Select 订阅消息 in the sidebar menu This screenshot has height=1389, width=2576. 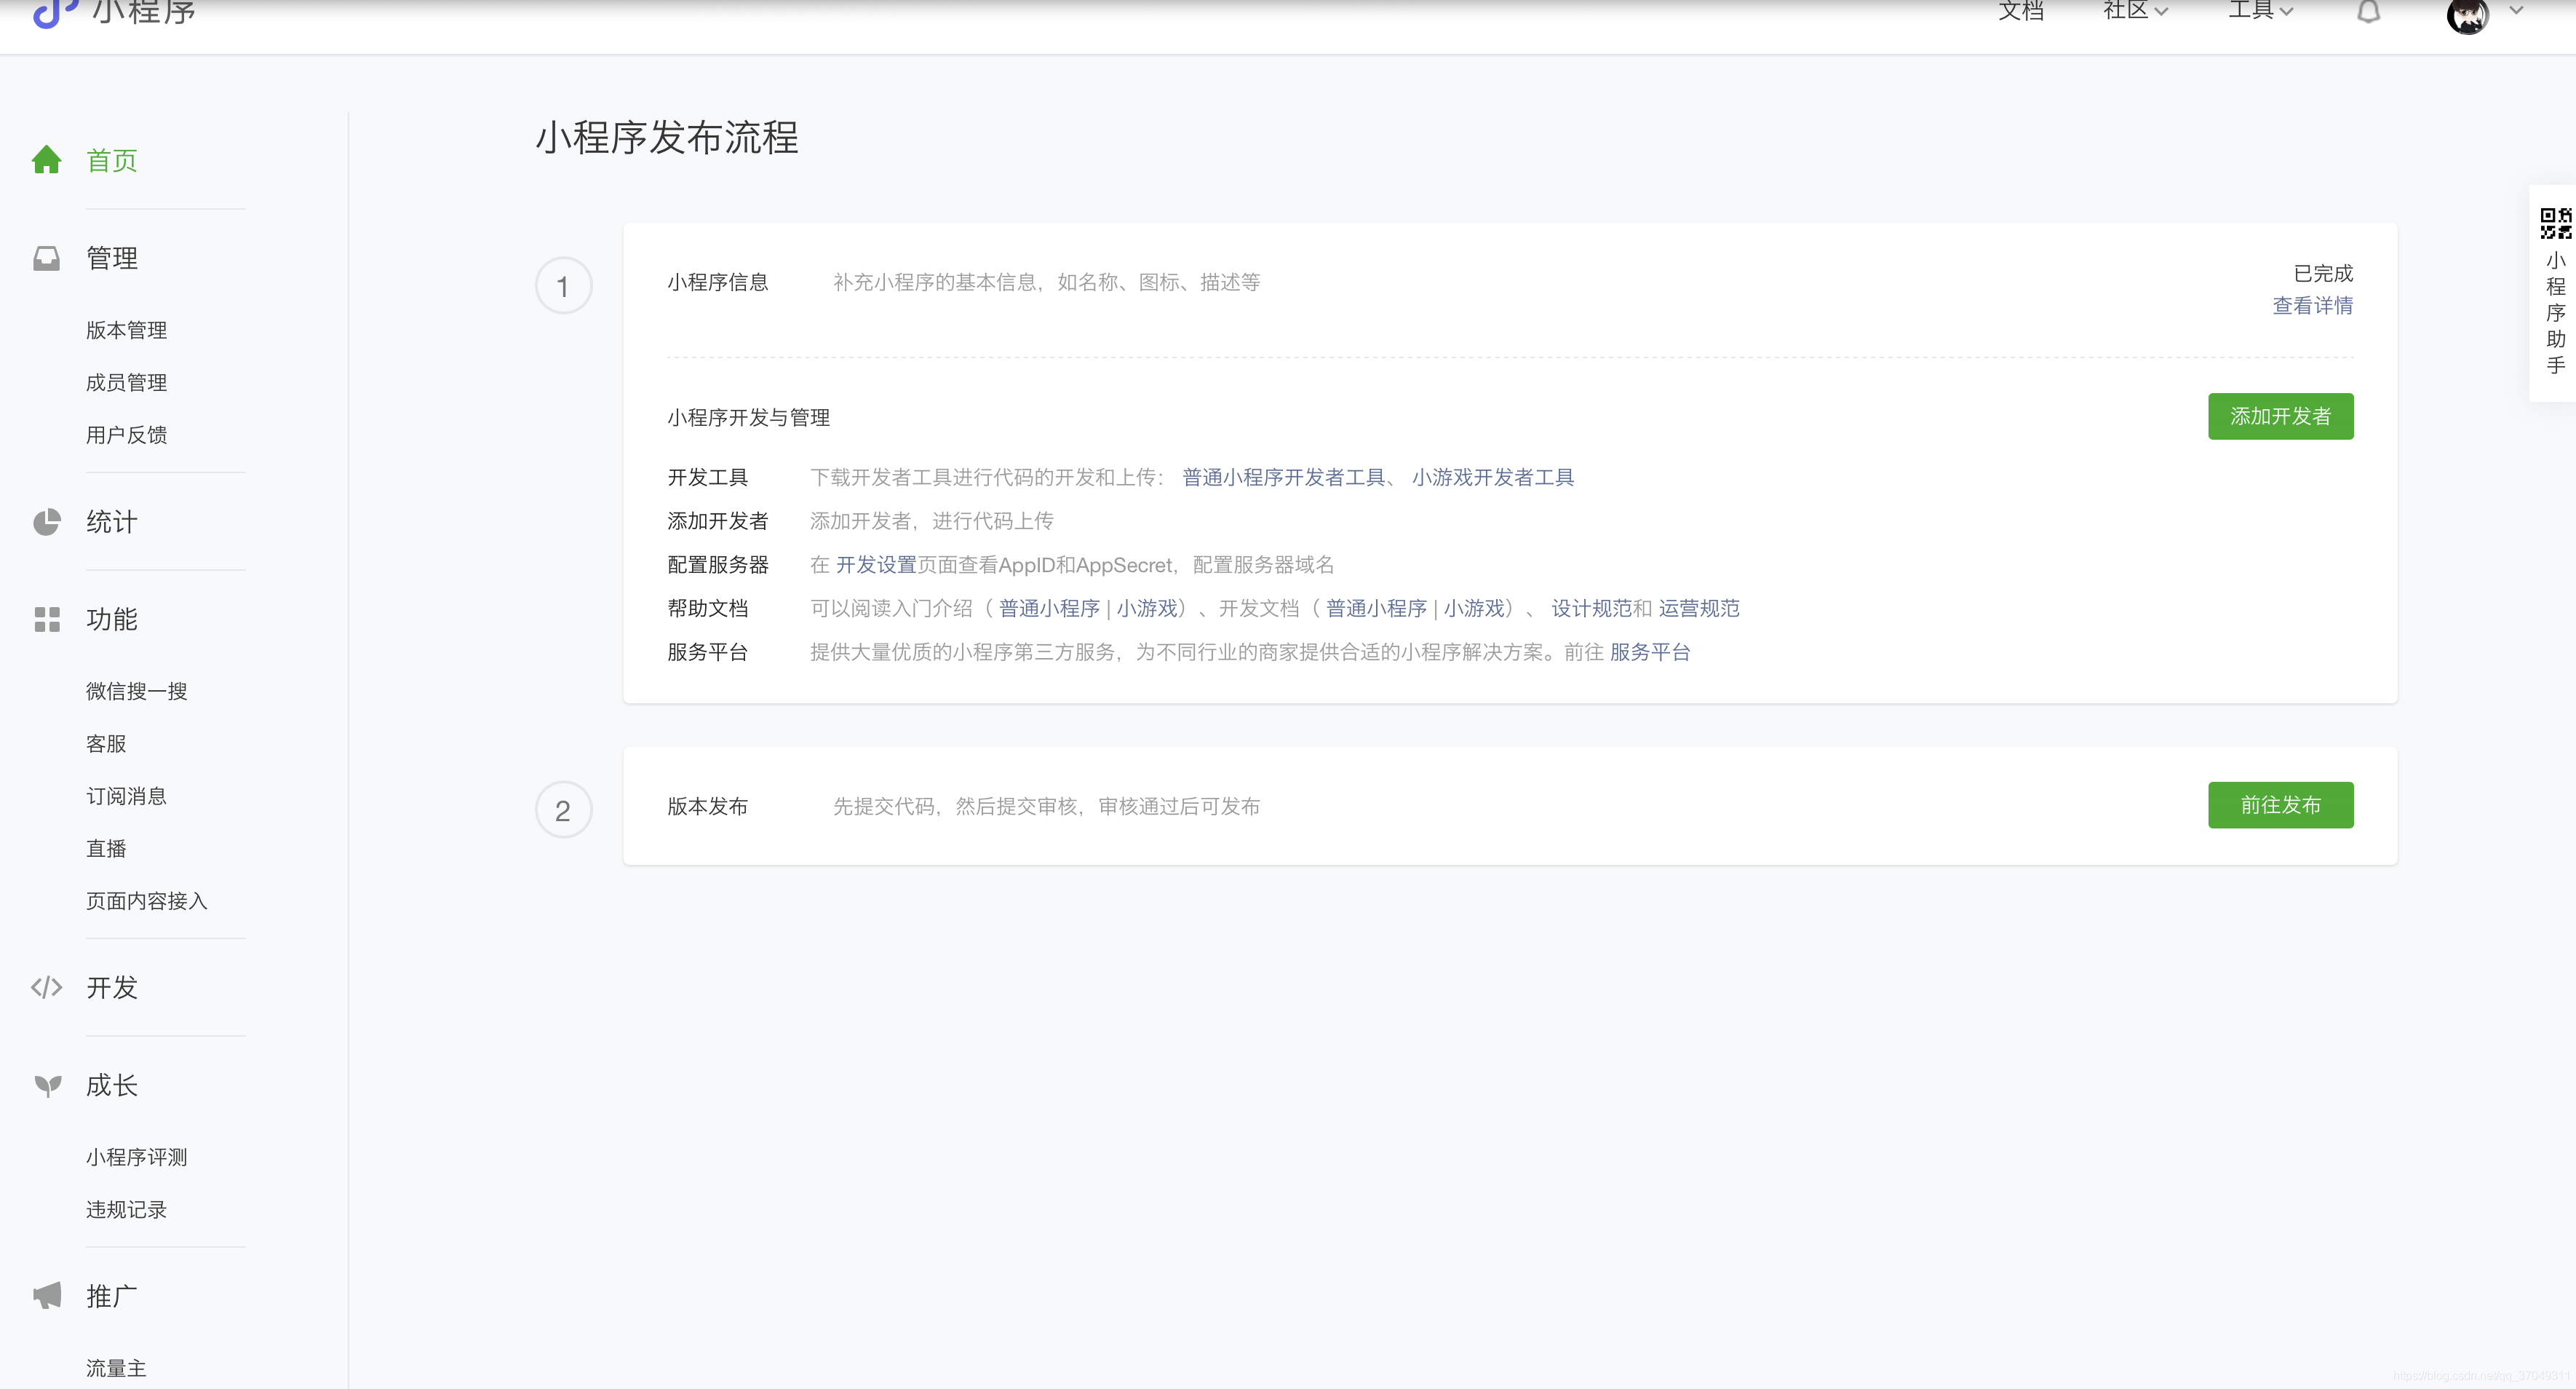tap(126, 796)
